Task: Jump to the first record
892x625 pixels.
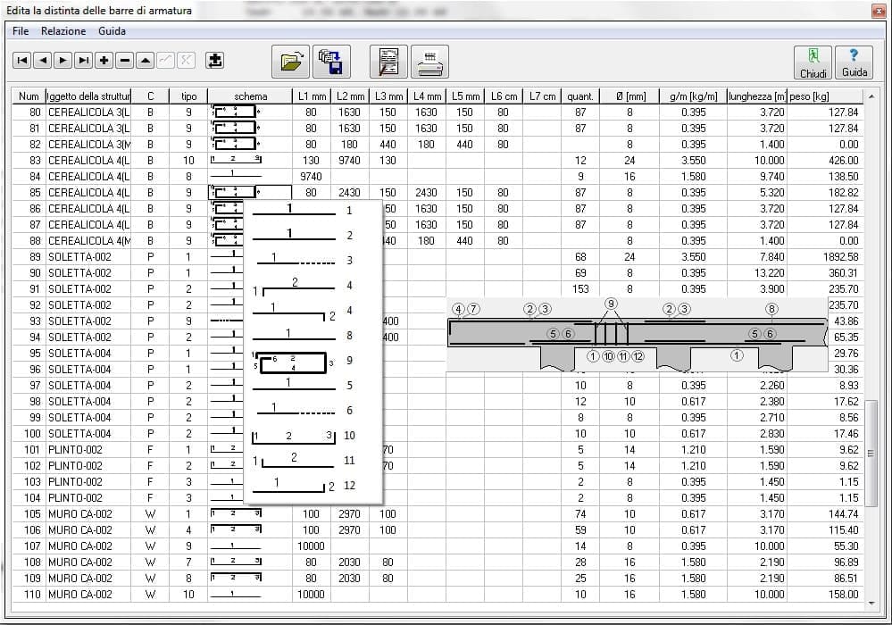Action: click(21, 61)
